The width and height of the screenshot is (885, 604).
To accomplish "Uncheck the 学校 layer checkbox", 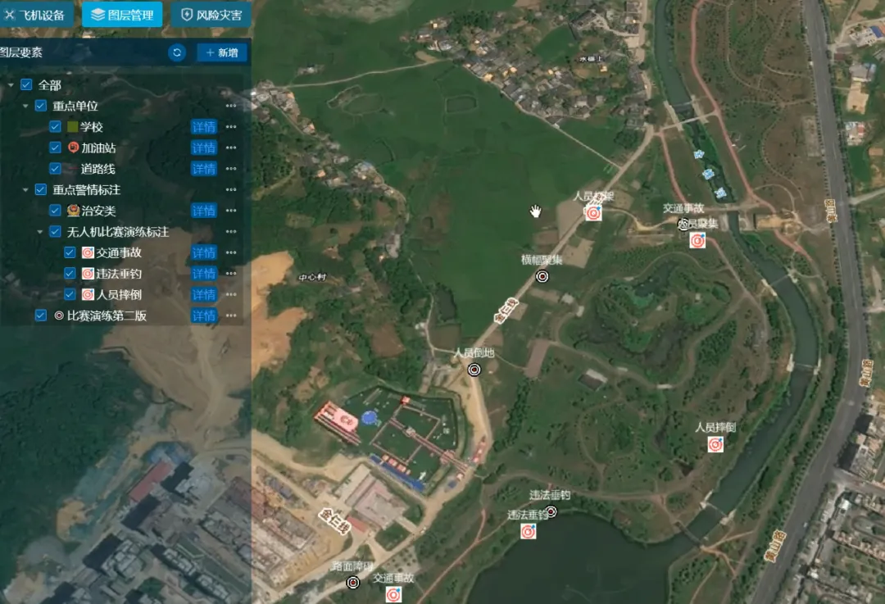I will [56, 127].
